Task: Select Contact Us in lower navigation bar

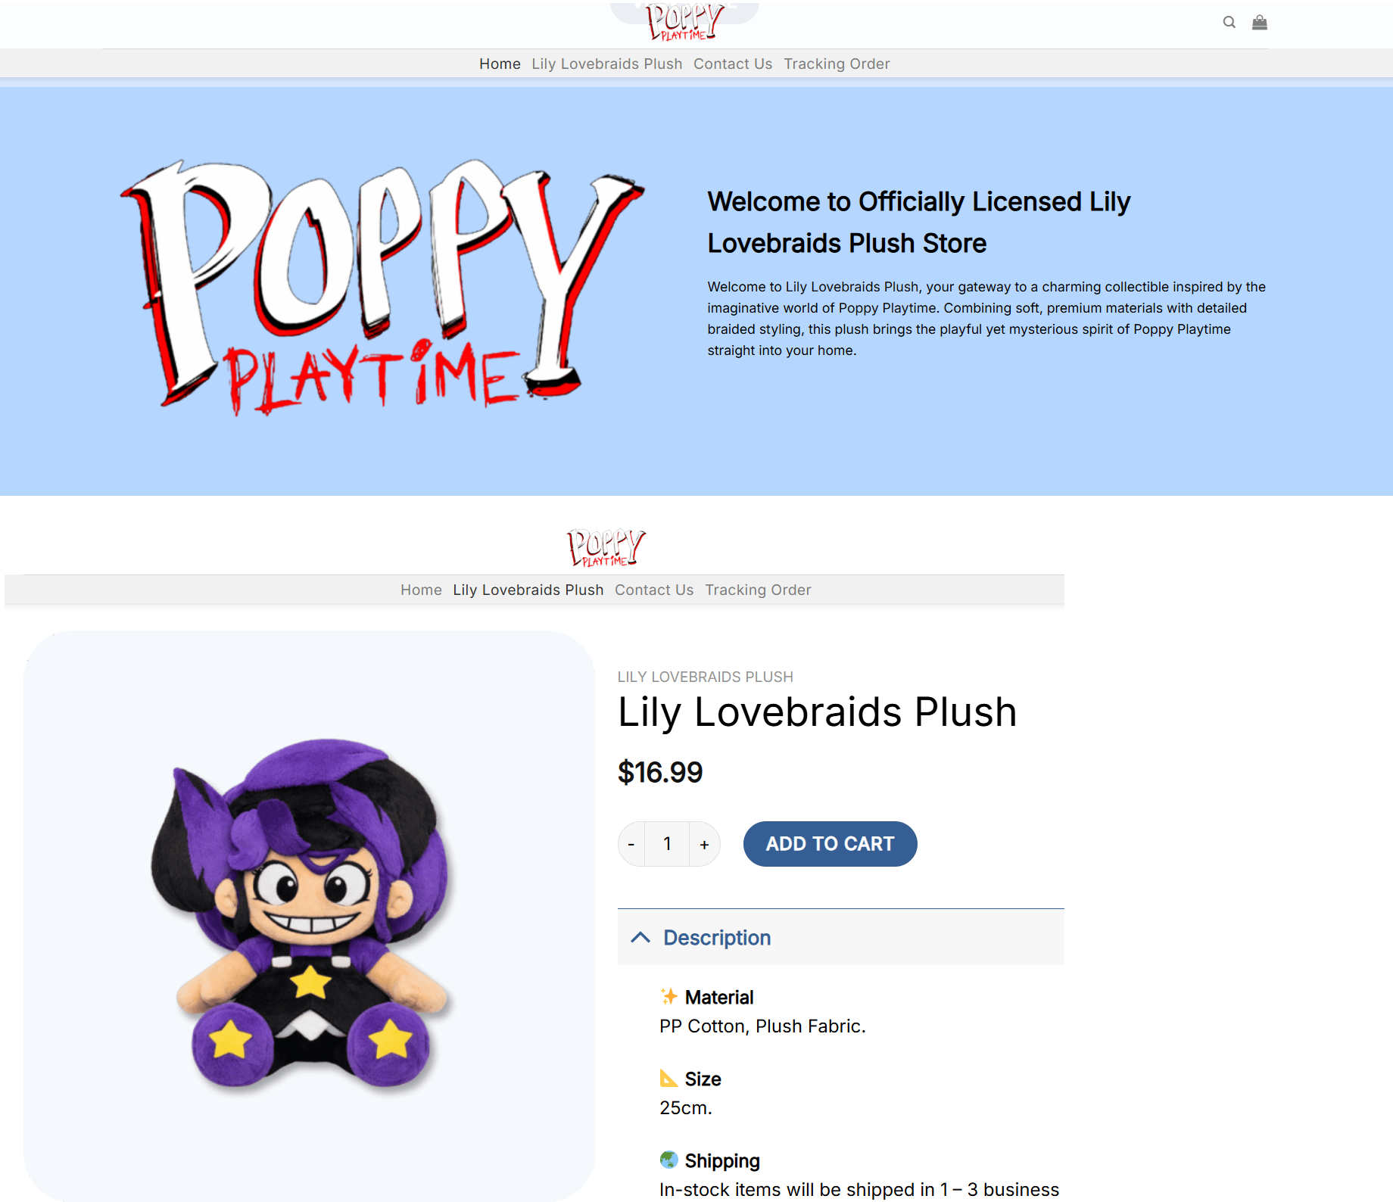Action: tap(654, 590)
